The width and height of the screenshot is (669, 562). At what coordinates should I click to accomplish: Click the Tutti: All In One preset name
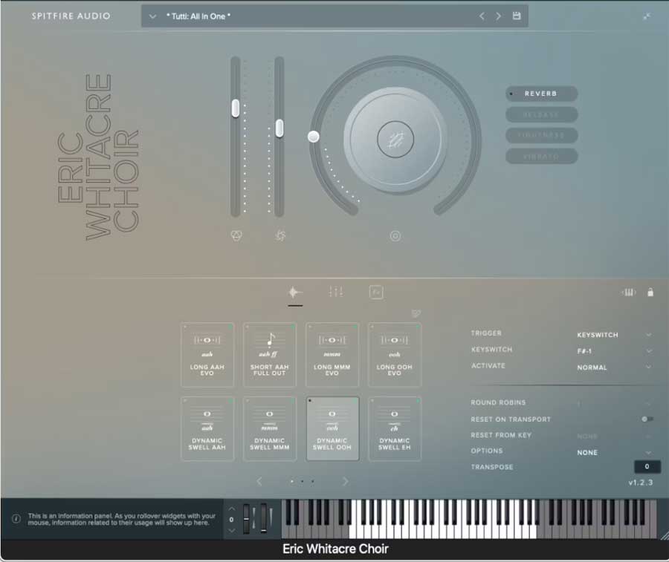(198, 16)
